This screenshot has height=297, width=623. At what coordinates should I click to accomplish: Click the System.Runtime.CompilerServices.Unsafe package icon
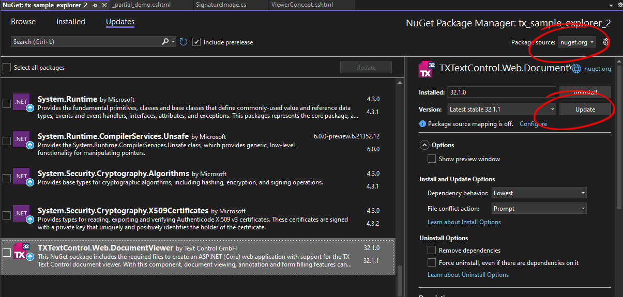[22, 140]
